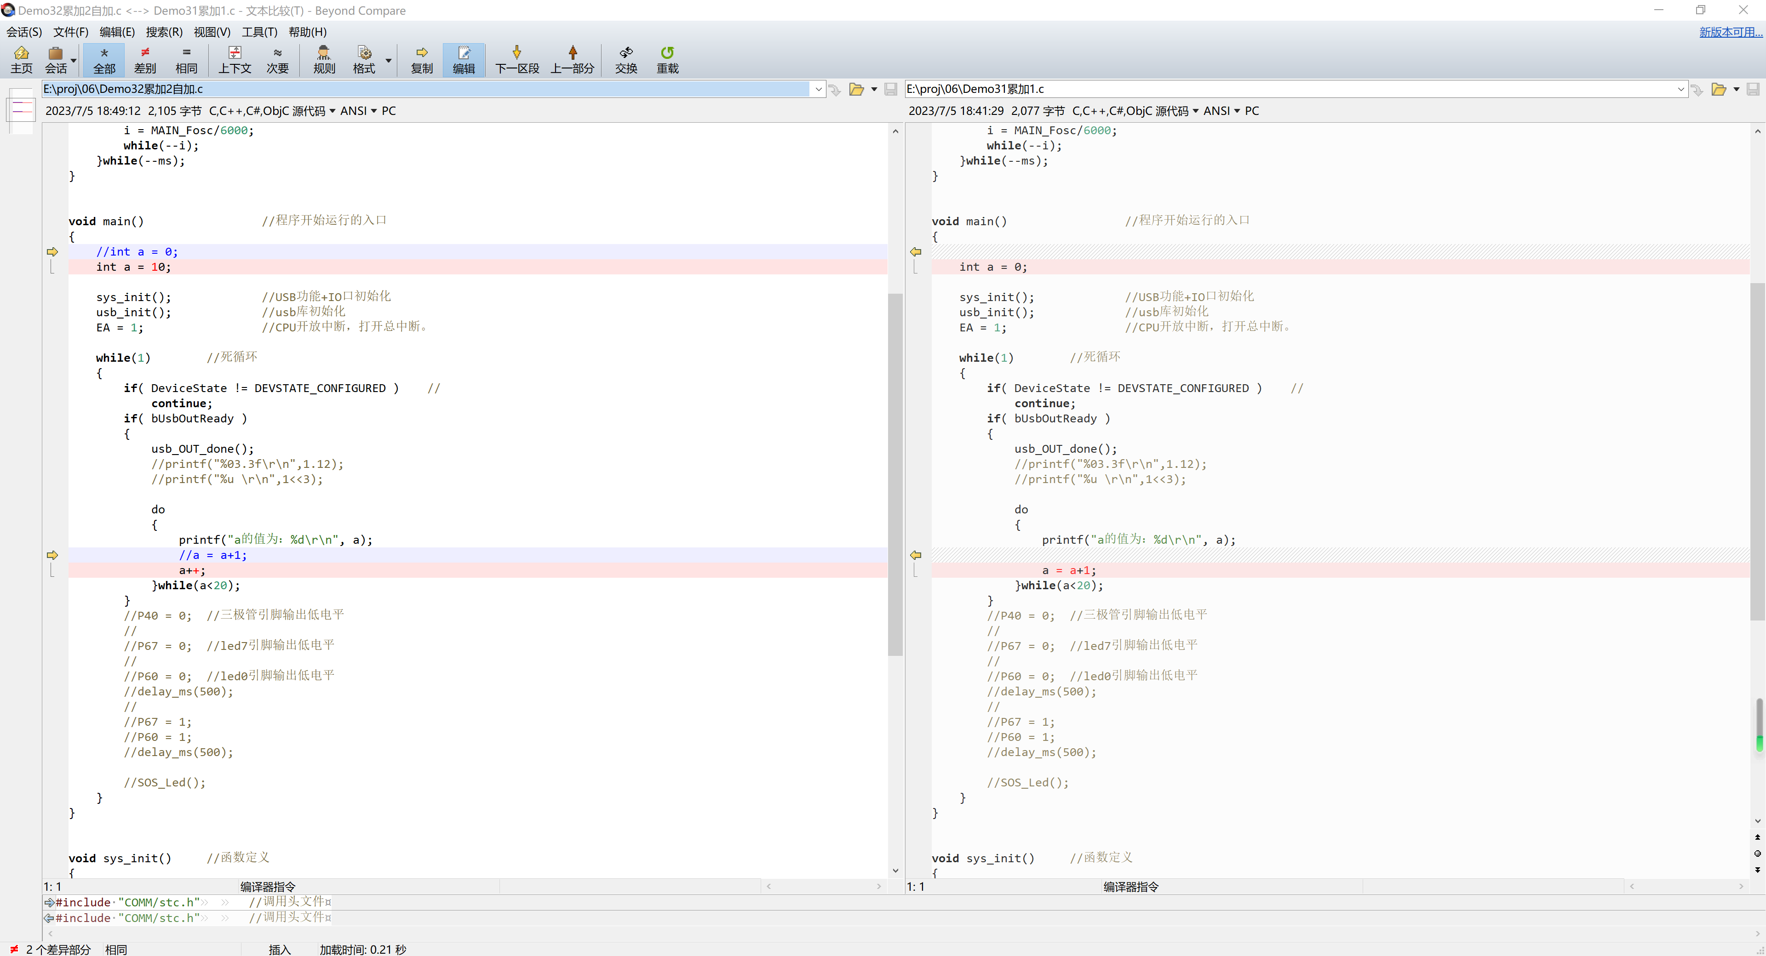Toggle the 相同 same-lines filter

point(186,60)
